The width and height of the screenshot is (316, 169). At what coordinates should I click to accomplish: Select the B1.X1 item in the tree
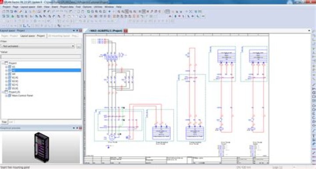tap(15, 78)
